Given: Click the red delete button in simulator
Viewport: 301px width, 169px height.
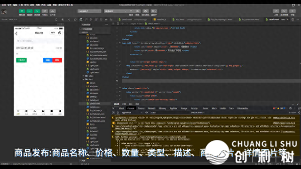Looking at the screenshot, I should tap(57, 60).
